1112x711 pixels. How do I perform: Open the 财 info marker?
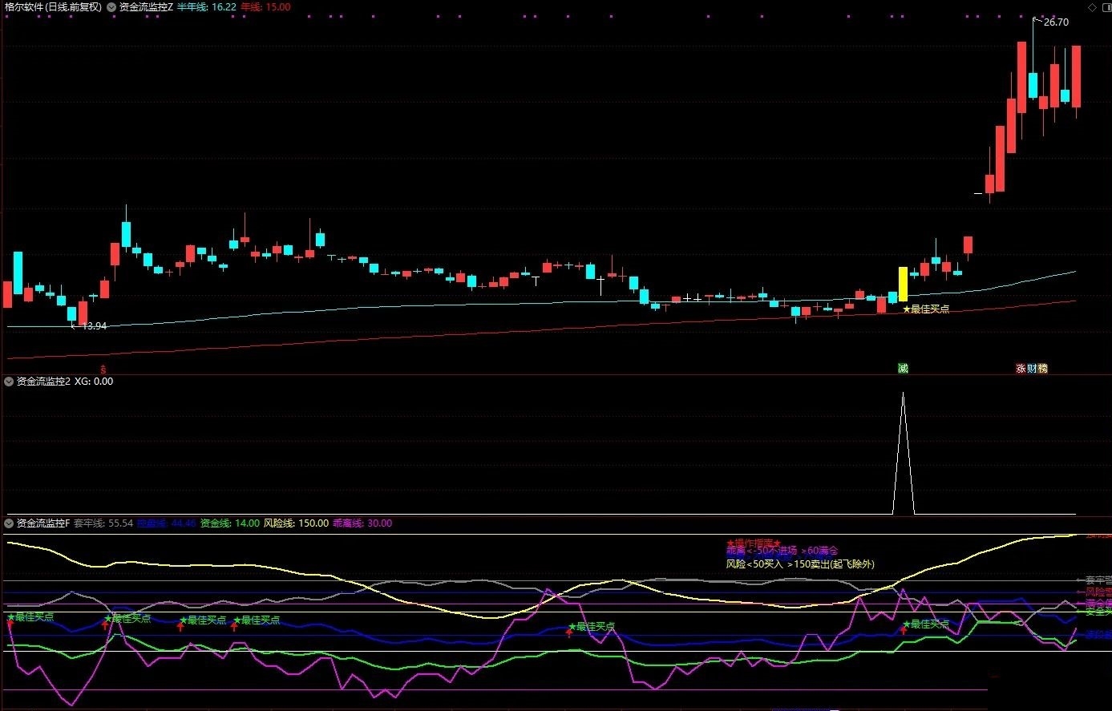click(x=1031, y=369)
